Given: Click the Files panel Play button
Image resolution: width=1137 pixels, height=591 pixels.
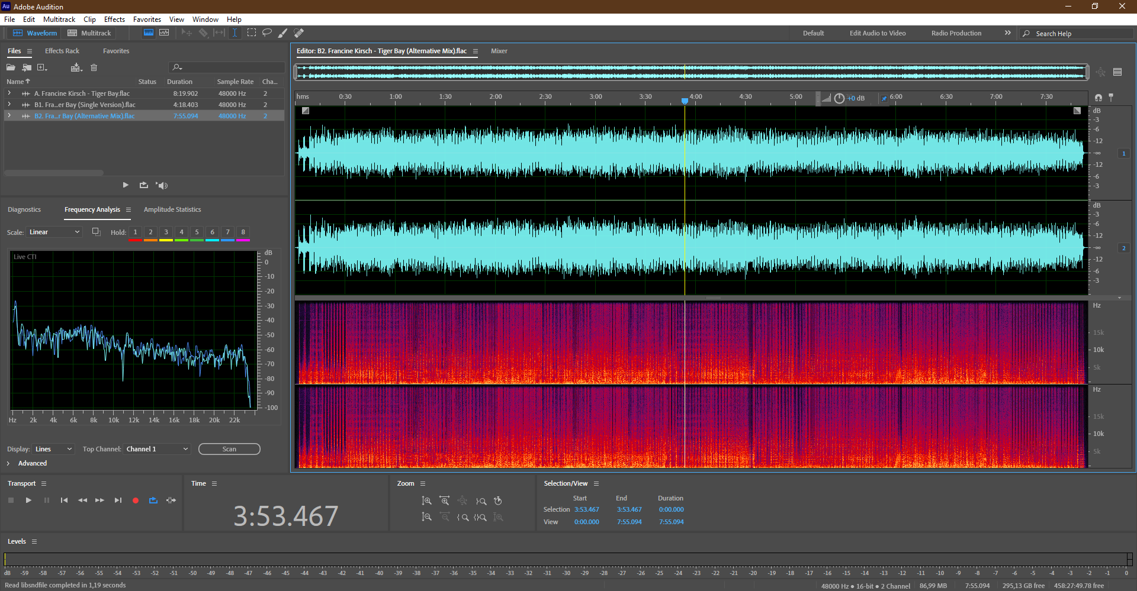Looking at the screenshot, I should [x=126, y=185].
